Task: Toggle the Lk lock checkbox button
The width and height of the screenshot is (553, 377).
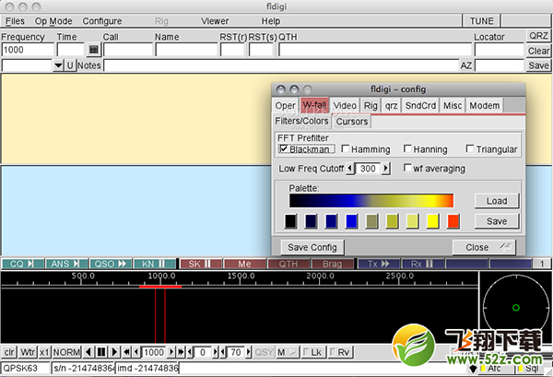Action: coord(312,352)
